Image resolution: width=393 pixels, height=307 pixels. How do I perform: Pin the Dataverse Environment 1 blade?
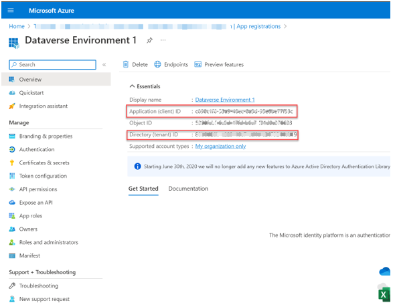click(149, 40)
